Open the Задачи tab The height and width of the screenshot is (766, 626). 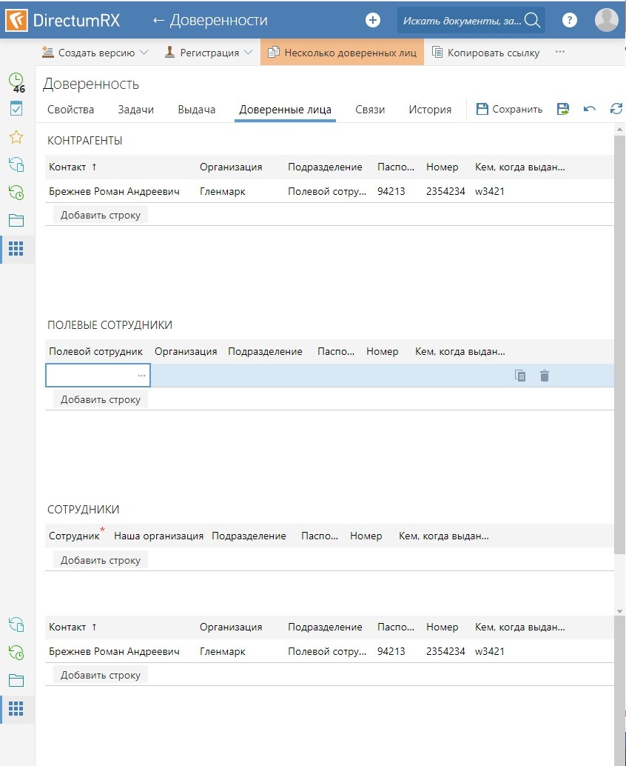point(136,110)
